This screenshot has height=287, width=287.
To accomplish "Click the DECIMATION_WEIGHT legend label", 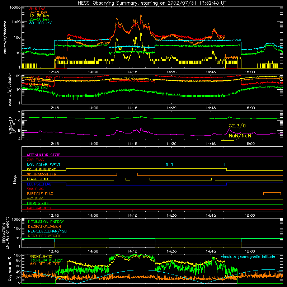I will point(46,226).
